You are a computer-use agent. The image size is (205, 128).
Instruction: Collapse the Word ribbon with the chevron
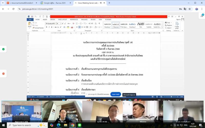point(182,31)
